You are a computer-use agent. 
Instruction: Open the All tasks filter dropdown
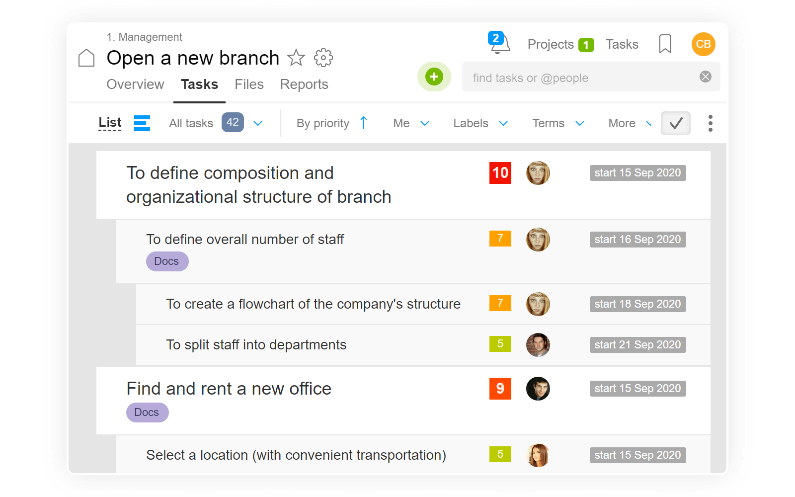pyautogui.click(x=258, y=123)
